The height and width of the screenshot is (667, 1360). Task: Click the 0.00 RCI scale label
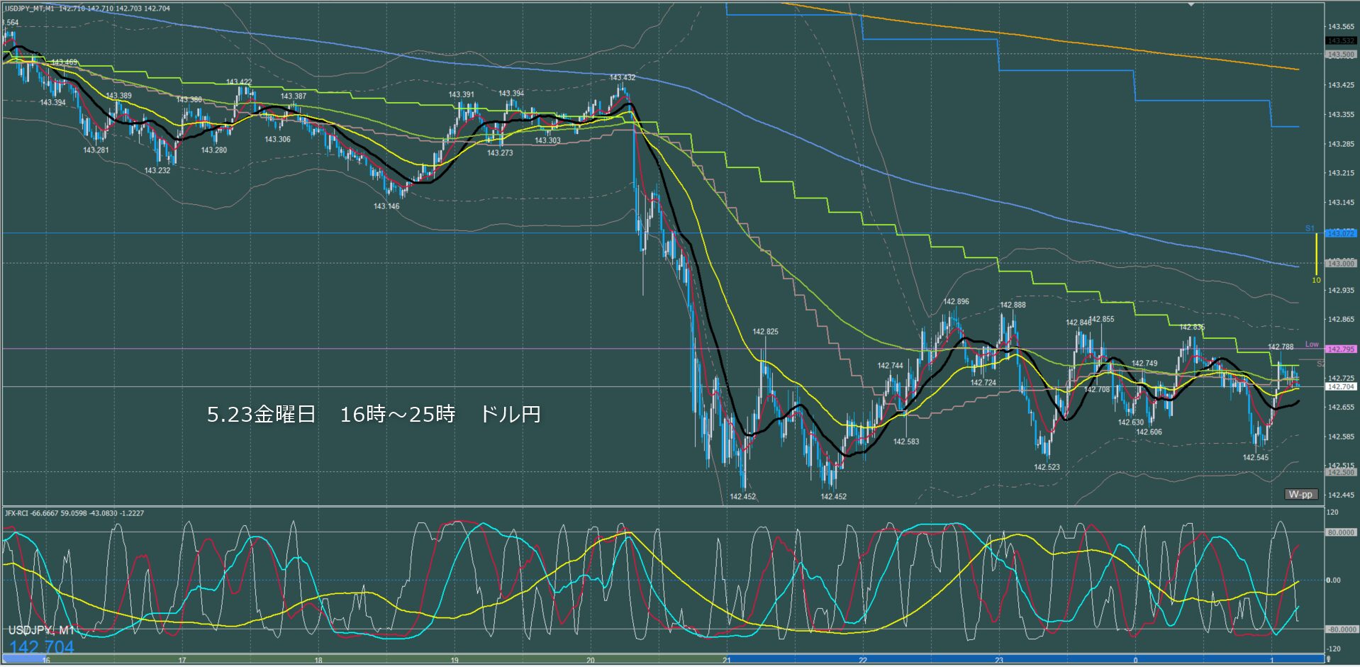click(1334, 581)
